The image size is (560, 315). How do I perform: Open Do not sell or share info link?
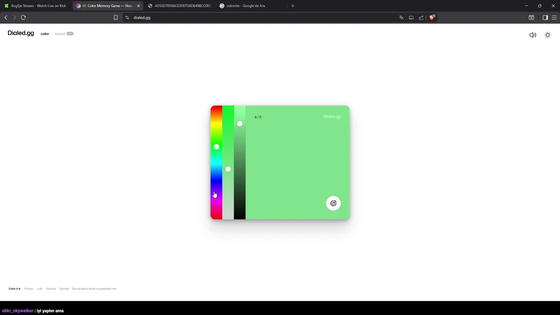click(x=94, y=289)
